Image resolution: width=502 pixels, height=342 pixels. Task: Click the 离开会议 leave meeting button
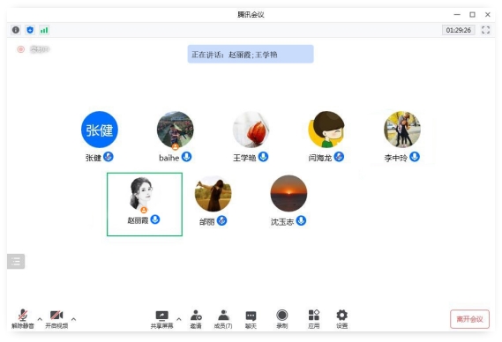tap(469, 319)
